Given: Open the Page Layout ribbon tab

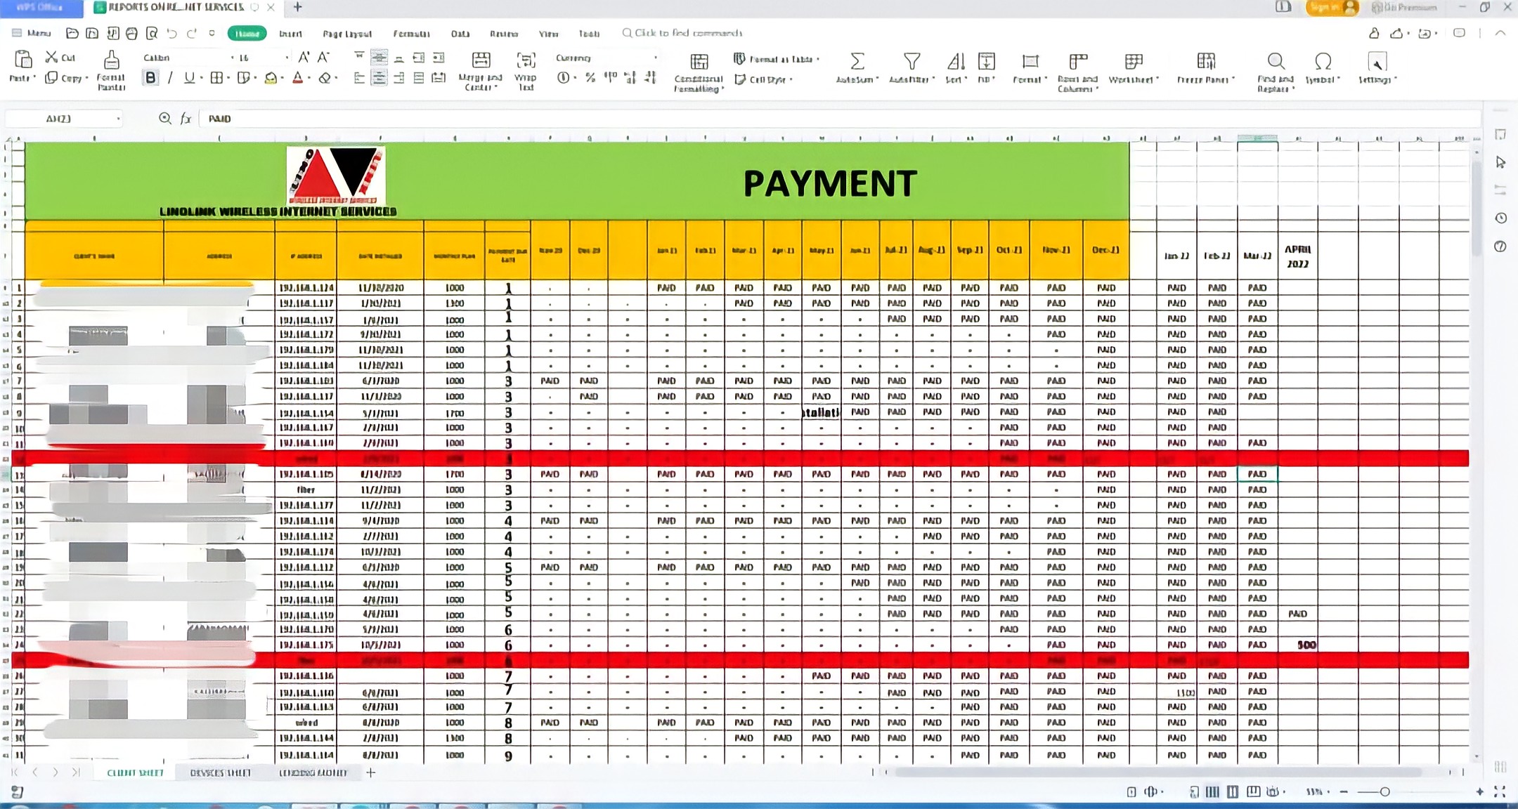Looking at the screenshot, I should pyautogui.click(x=347, y=34).
